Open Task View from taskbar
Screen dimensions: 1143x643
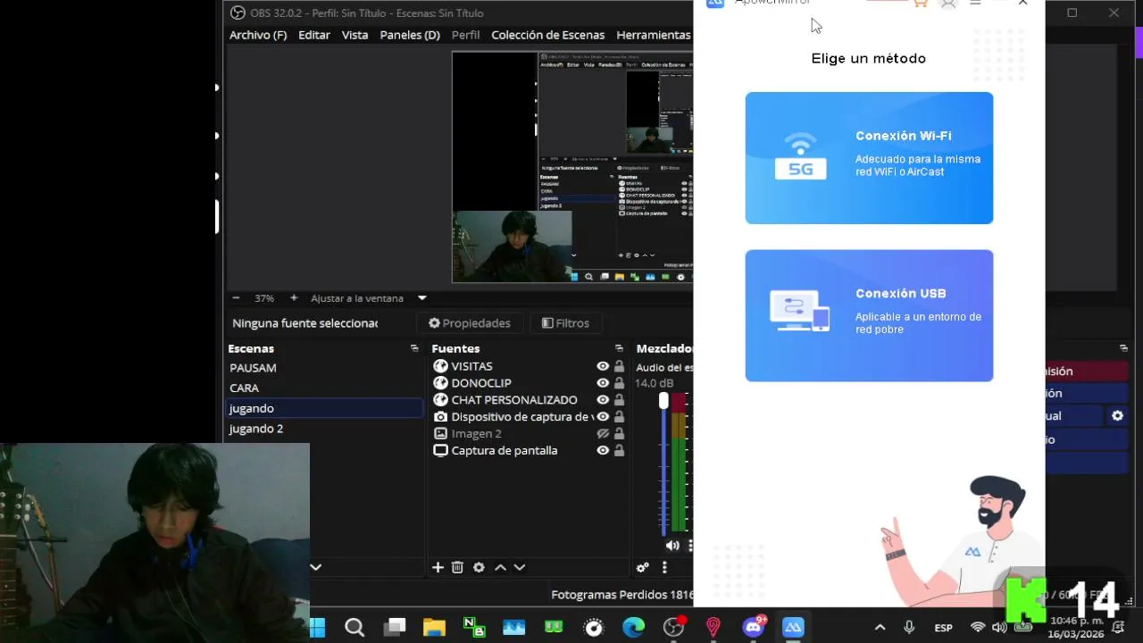point(395,628)
